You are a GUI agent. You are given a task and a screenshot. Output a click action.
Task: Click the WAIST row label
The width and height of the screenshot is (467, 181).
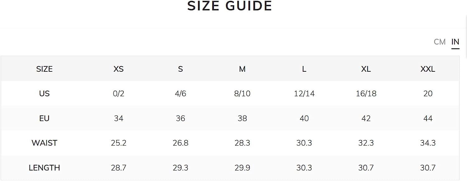point(44,143)
